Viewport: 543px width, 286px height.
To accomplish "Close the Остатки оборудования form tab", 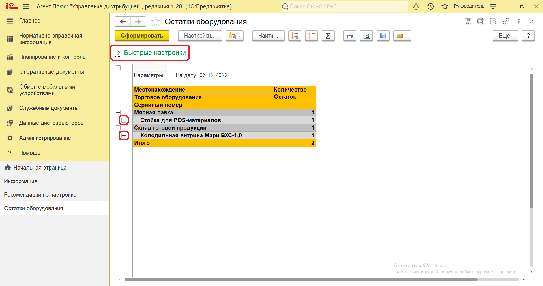I will [x=531, y=21].
